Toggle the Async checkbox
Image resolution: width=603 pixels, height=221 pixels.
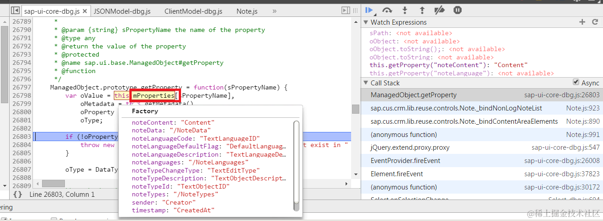(x=576, y=83)
